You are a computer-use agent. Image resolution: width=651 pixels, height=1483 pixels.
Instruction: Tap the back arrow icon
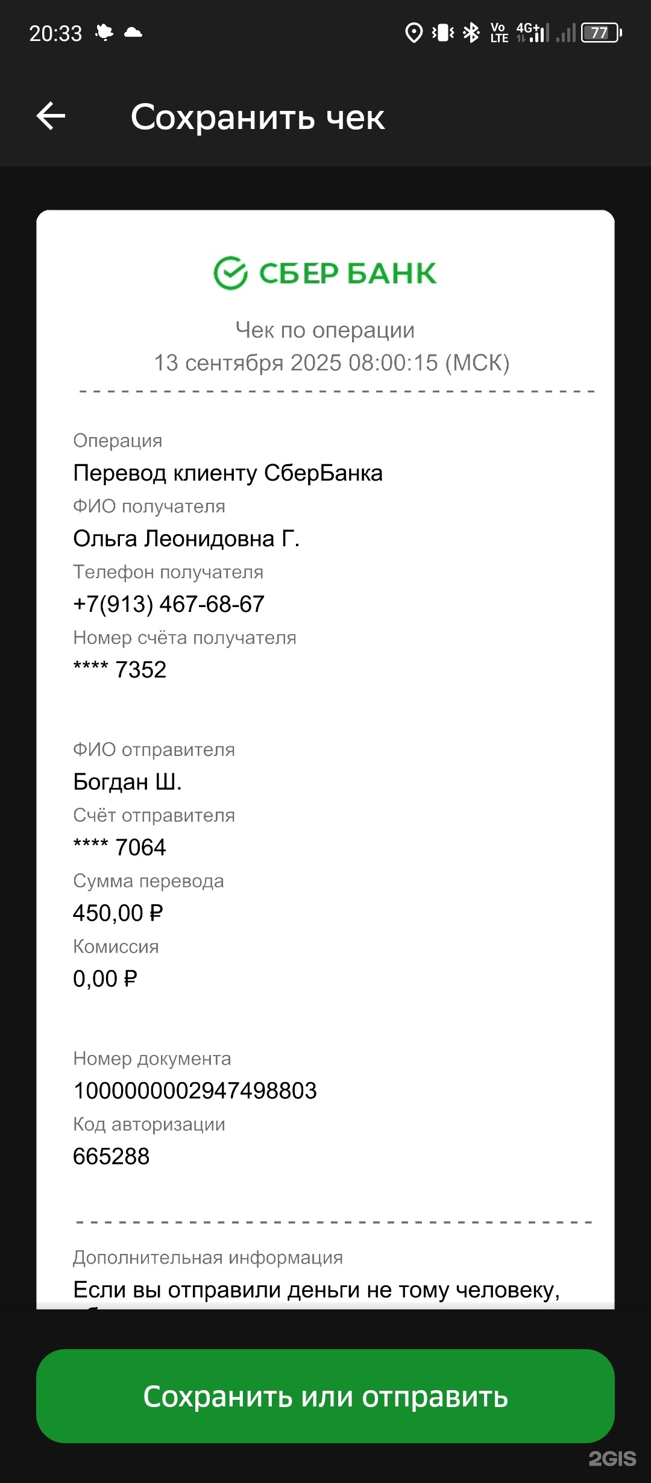click(51, 116)
